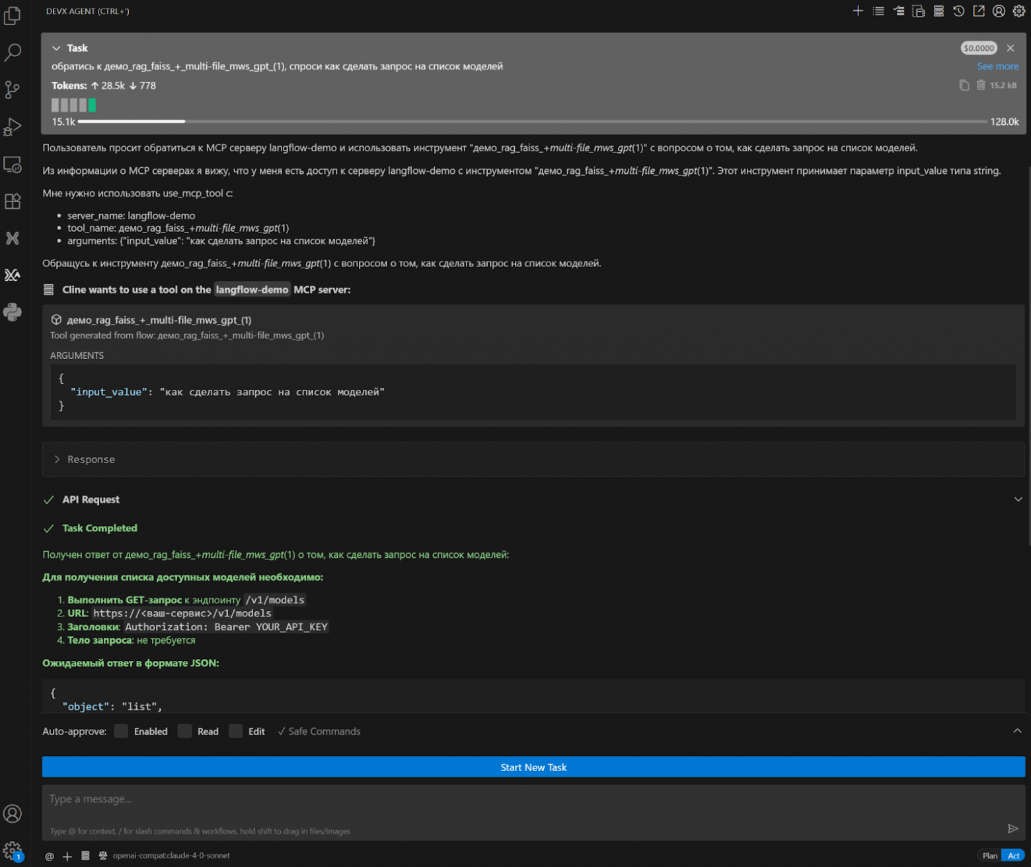The image size is (1031, 867).
Task: Open task history clock icon
Action: [x=958, y=11]
